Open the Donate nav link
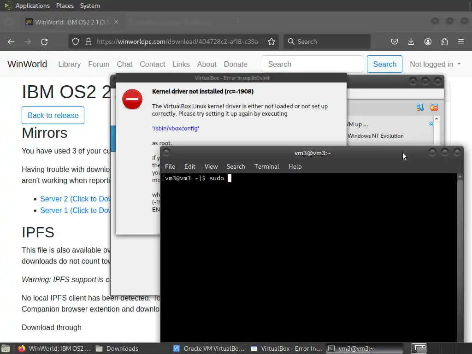The height and width of the screenshot is (354, 472). pos(236,64)
